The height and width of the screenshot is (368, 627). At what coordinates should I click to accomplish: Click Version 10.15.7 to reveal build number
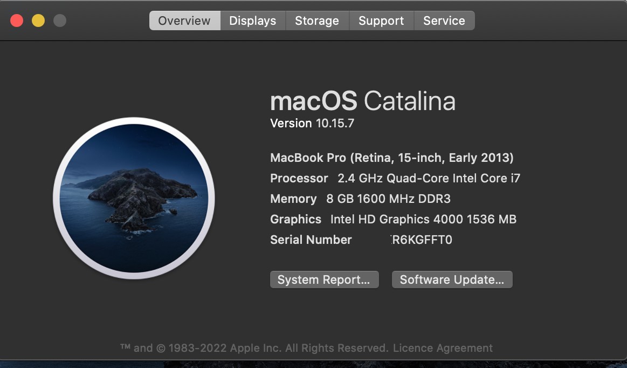[312, 123]
